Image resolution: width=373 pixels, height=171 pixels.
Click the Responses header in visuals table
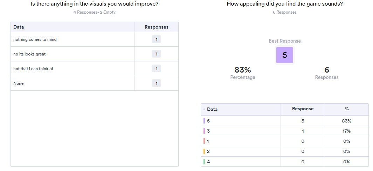(156, 27)
